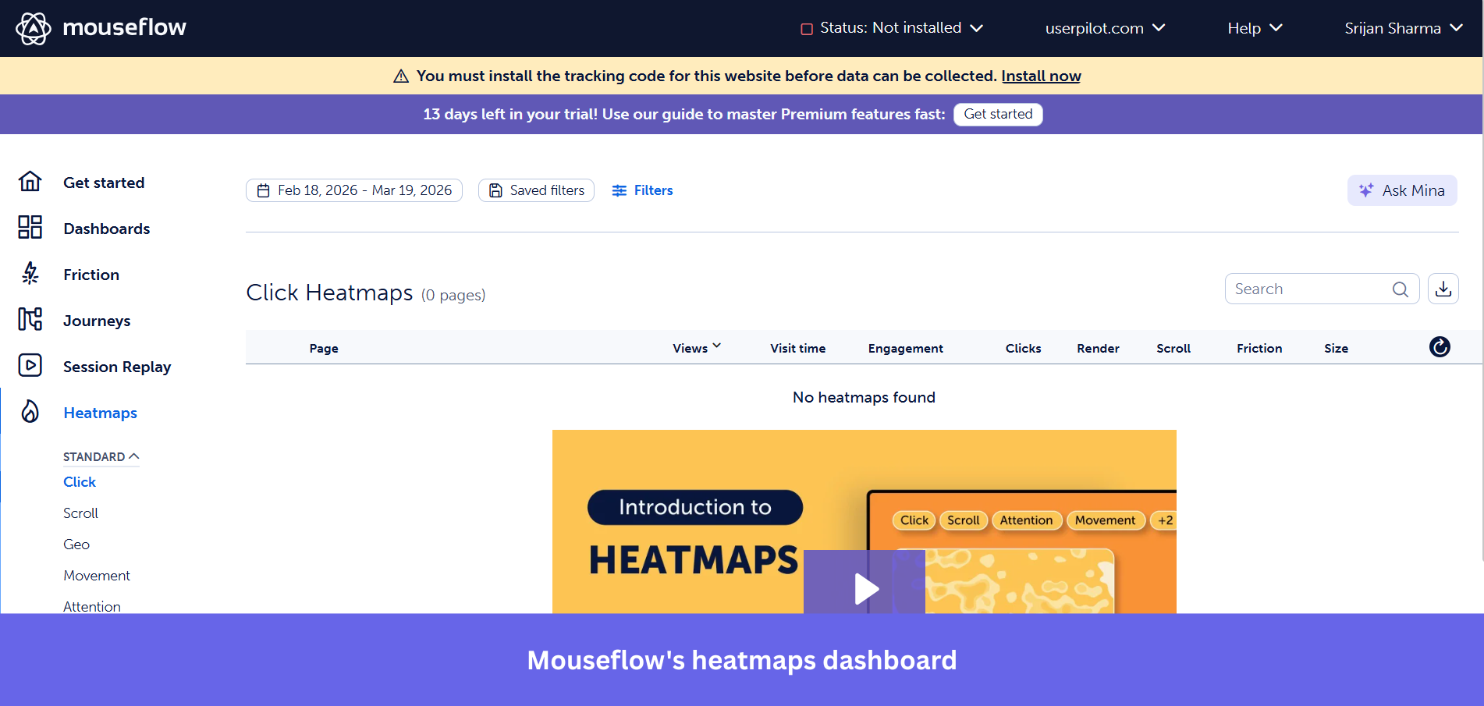
Task: Go to Friction in sidebar
Action: (x=91, y=275)
